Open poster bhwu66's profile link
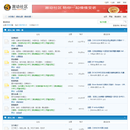 (x=94, y=75)
